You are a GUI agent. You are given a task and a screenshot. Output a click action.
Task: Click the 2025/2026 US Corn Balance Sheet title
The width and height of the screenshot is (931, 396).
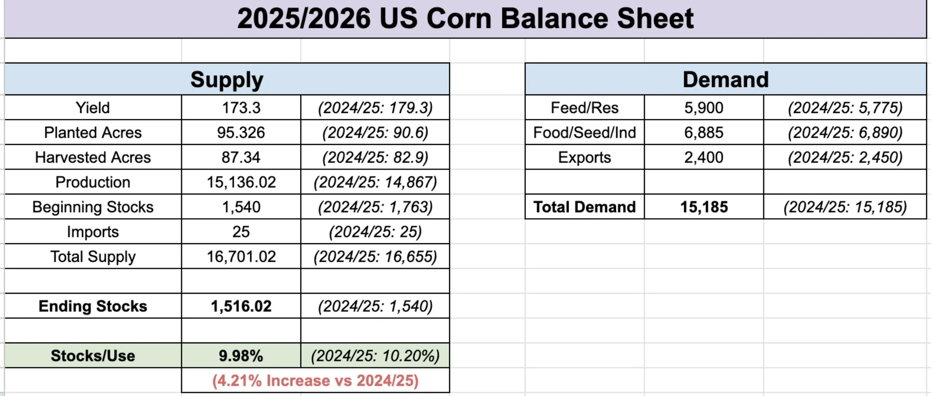[x=465, y=19]
